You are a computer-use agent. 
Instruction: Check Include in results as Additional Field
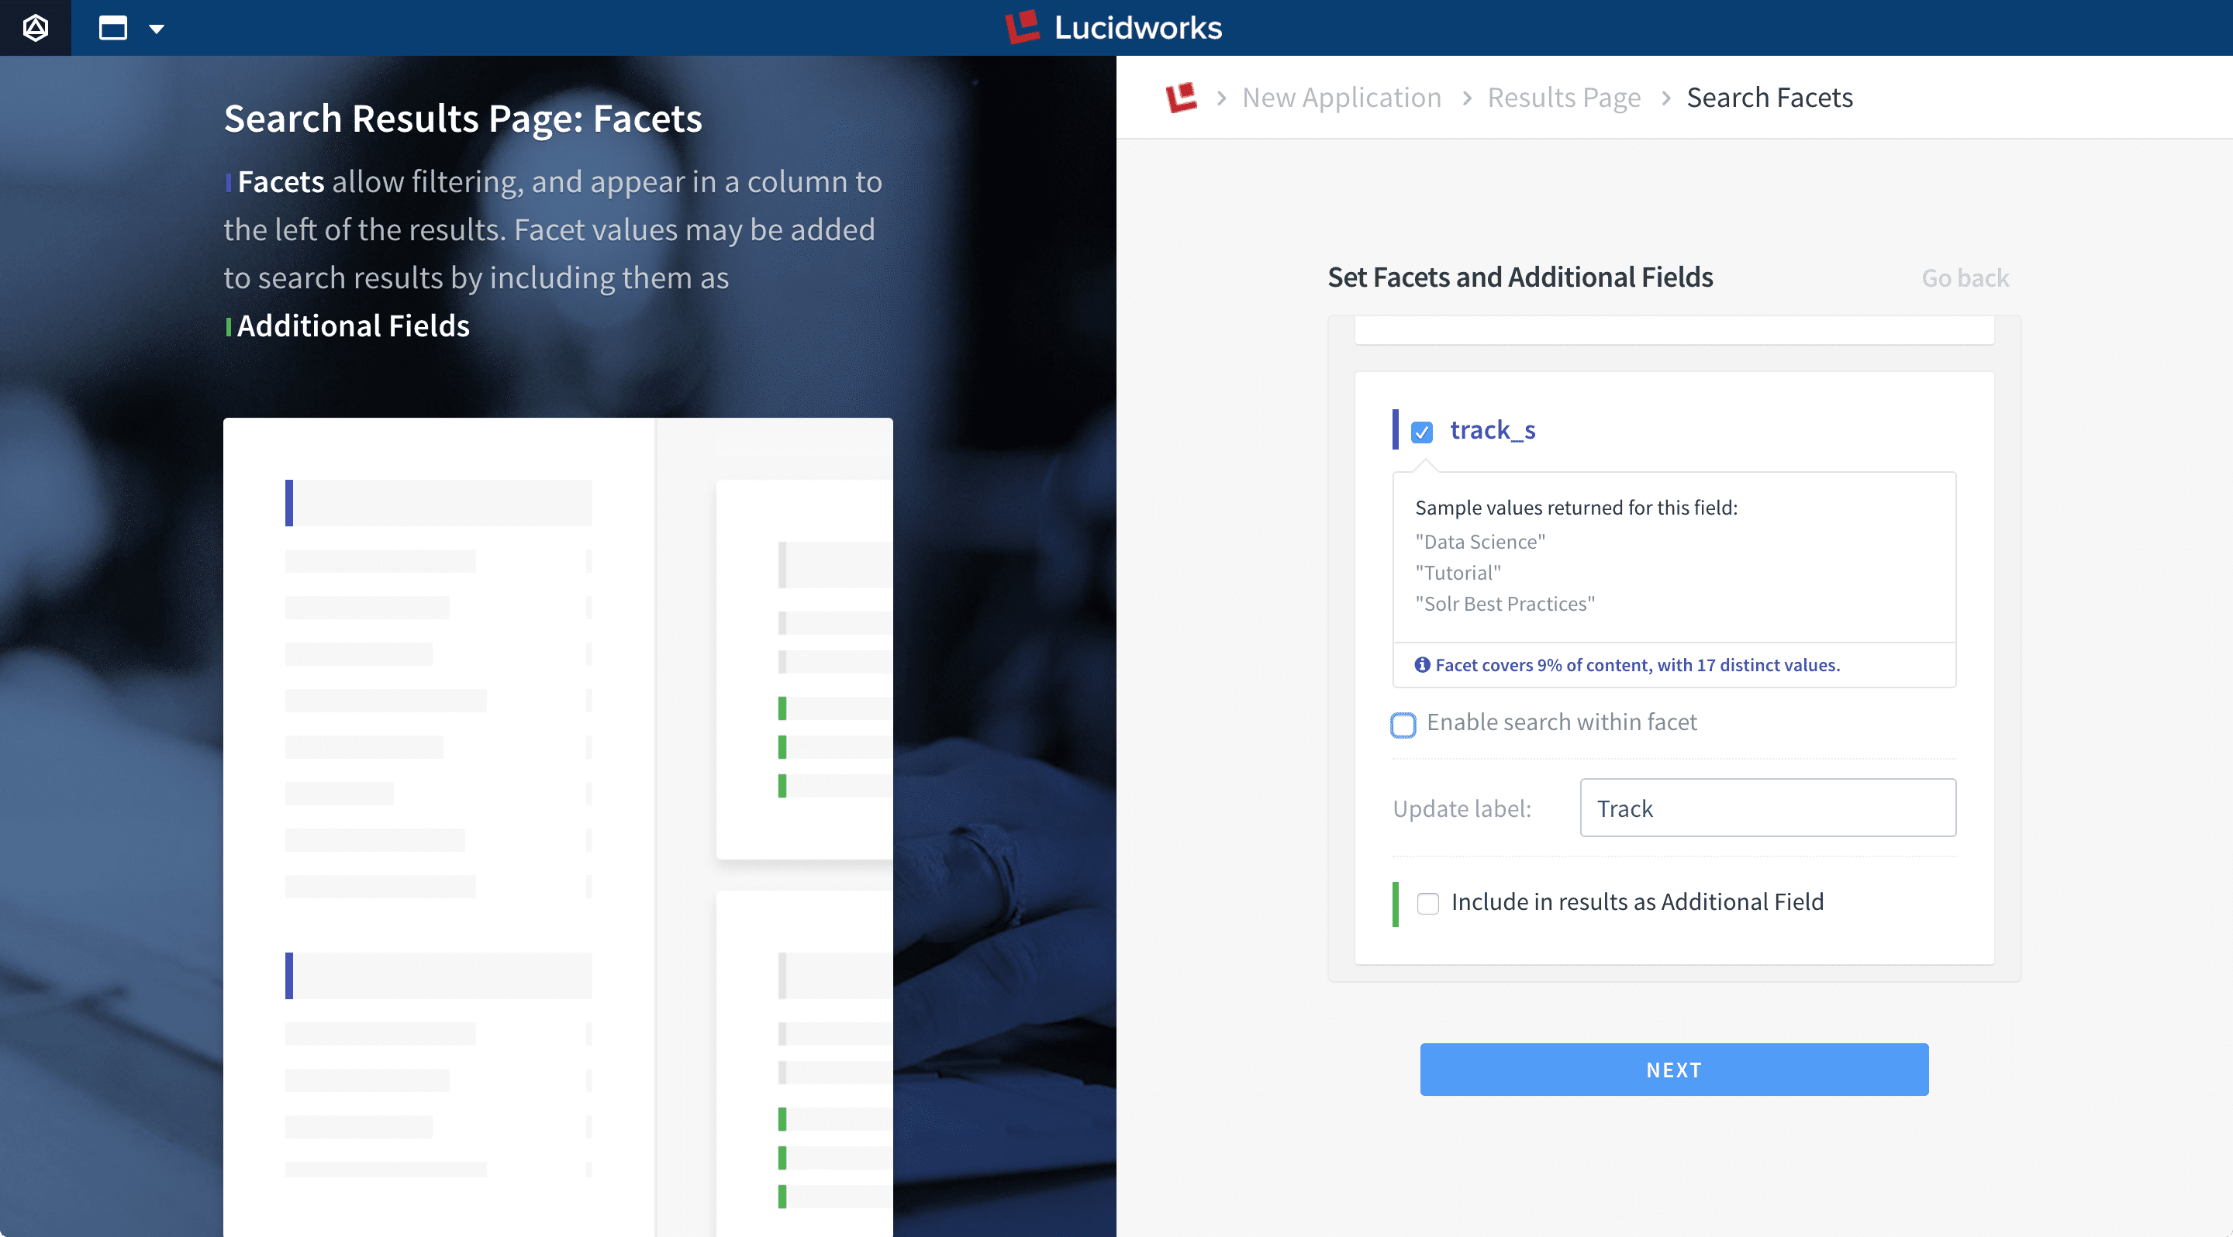point(1428,903)
